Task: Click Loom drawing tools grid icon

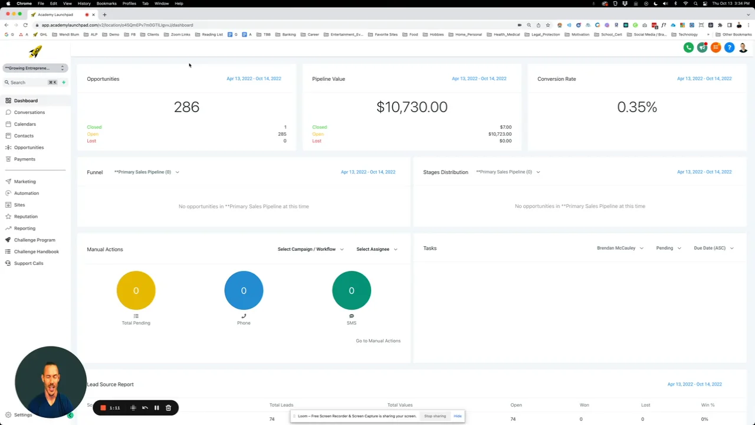Action: 133,408
